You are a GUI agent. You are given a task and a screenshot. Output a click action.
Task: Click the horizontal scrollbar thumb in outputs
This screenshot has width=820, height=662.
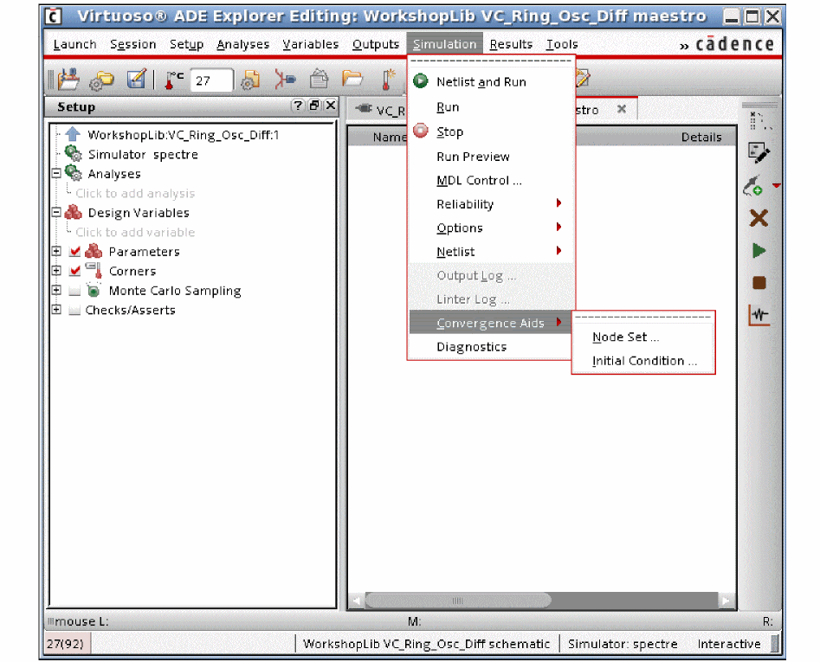pos(457,601)
